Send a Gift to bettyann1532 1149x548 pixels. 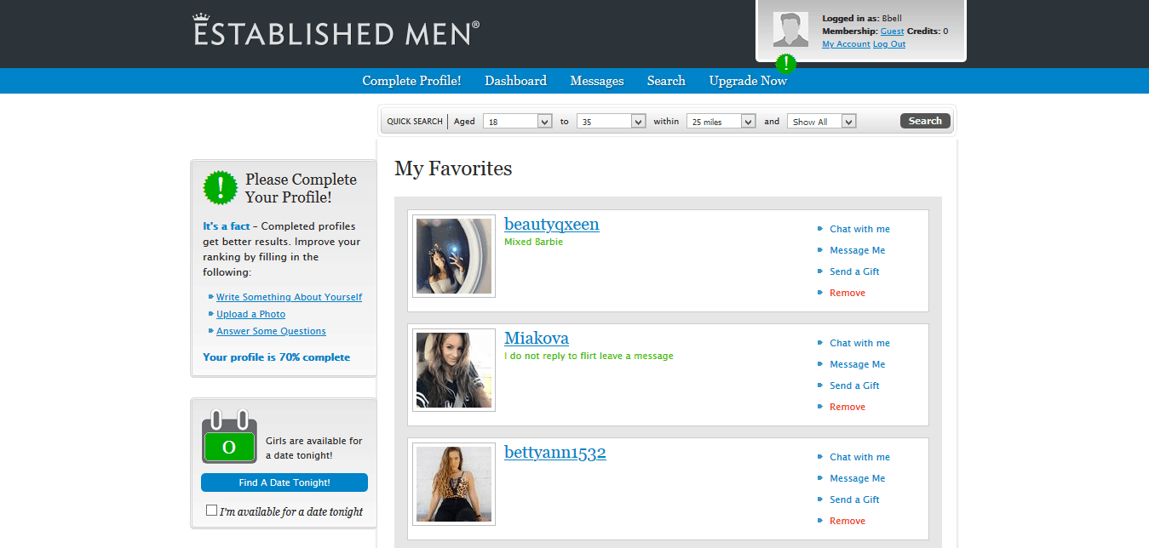pyautogui.click(x=854, y=499)
